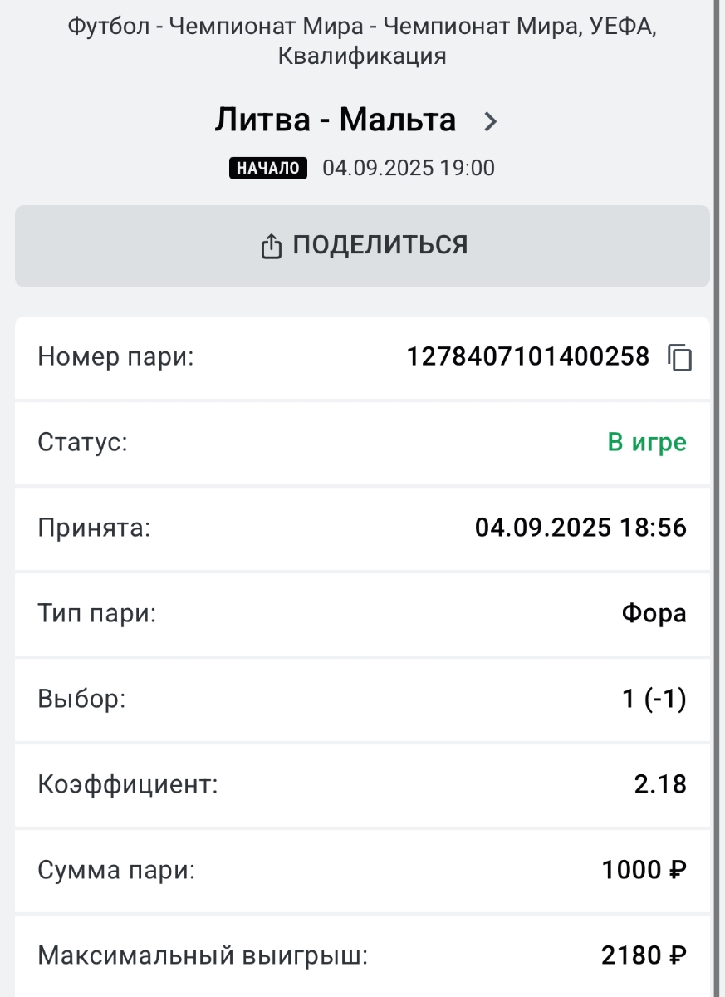
Task: Open match details via the chevron arrow
Action: coord(491,122)
